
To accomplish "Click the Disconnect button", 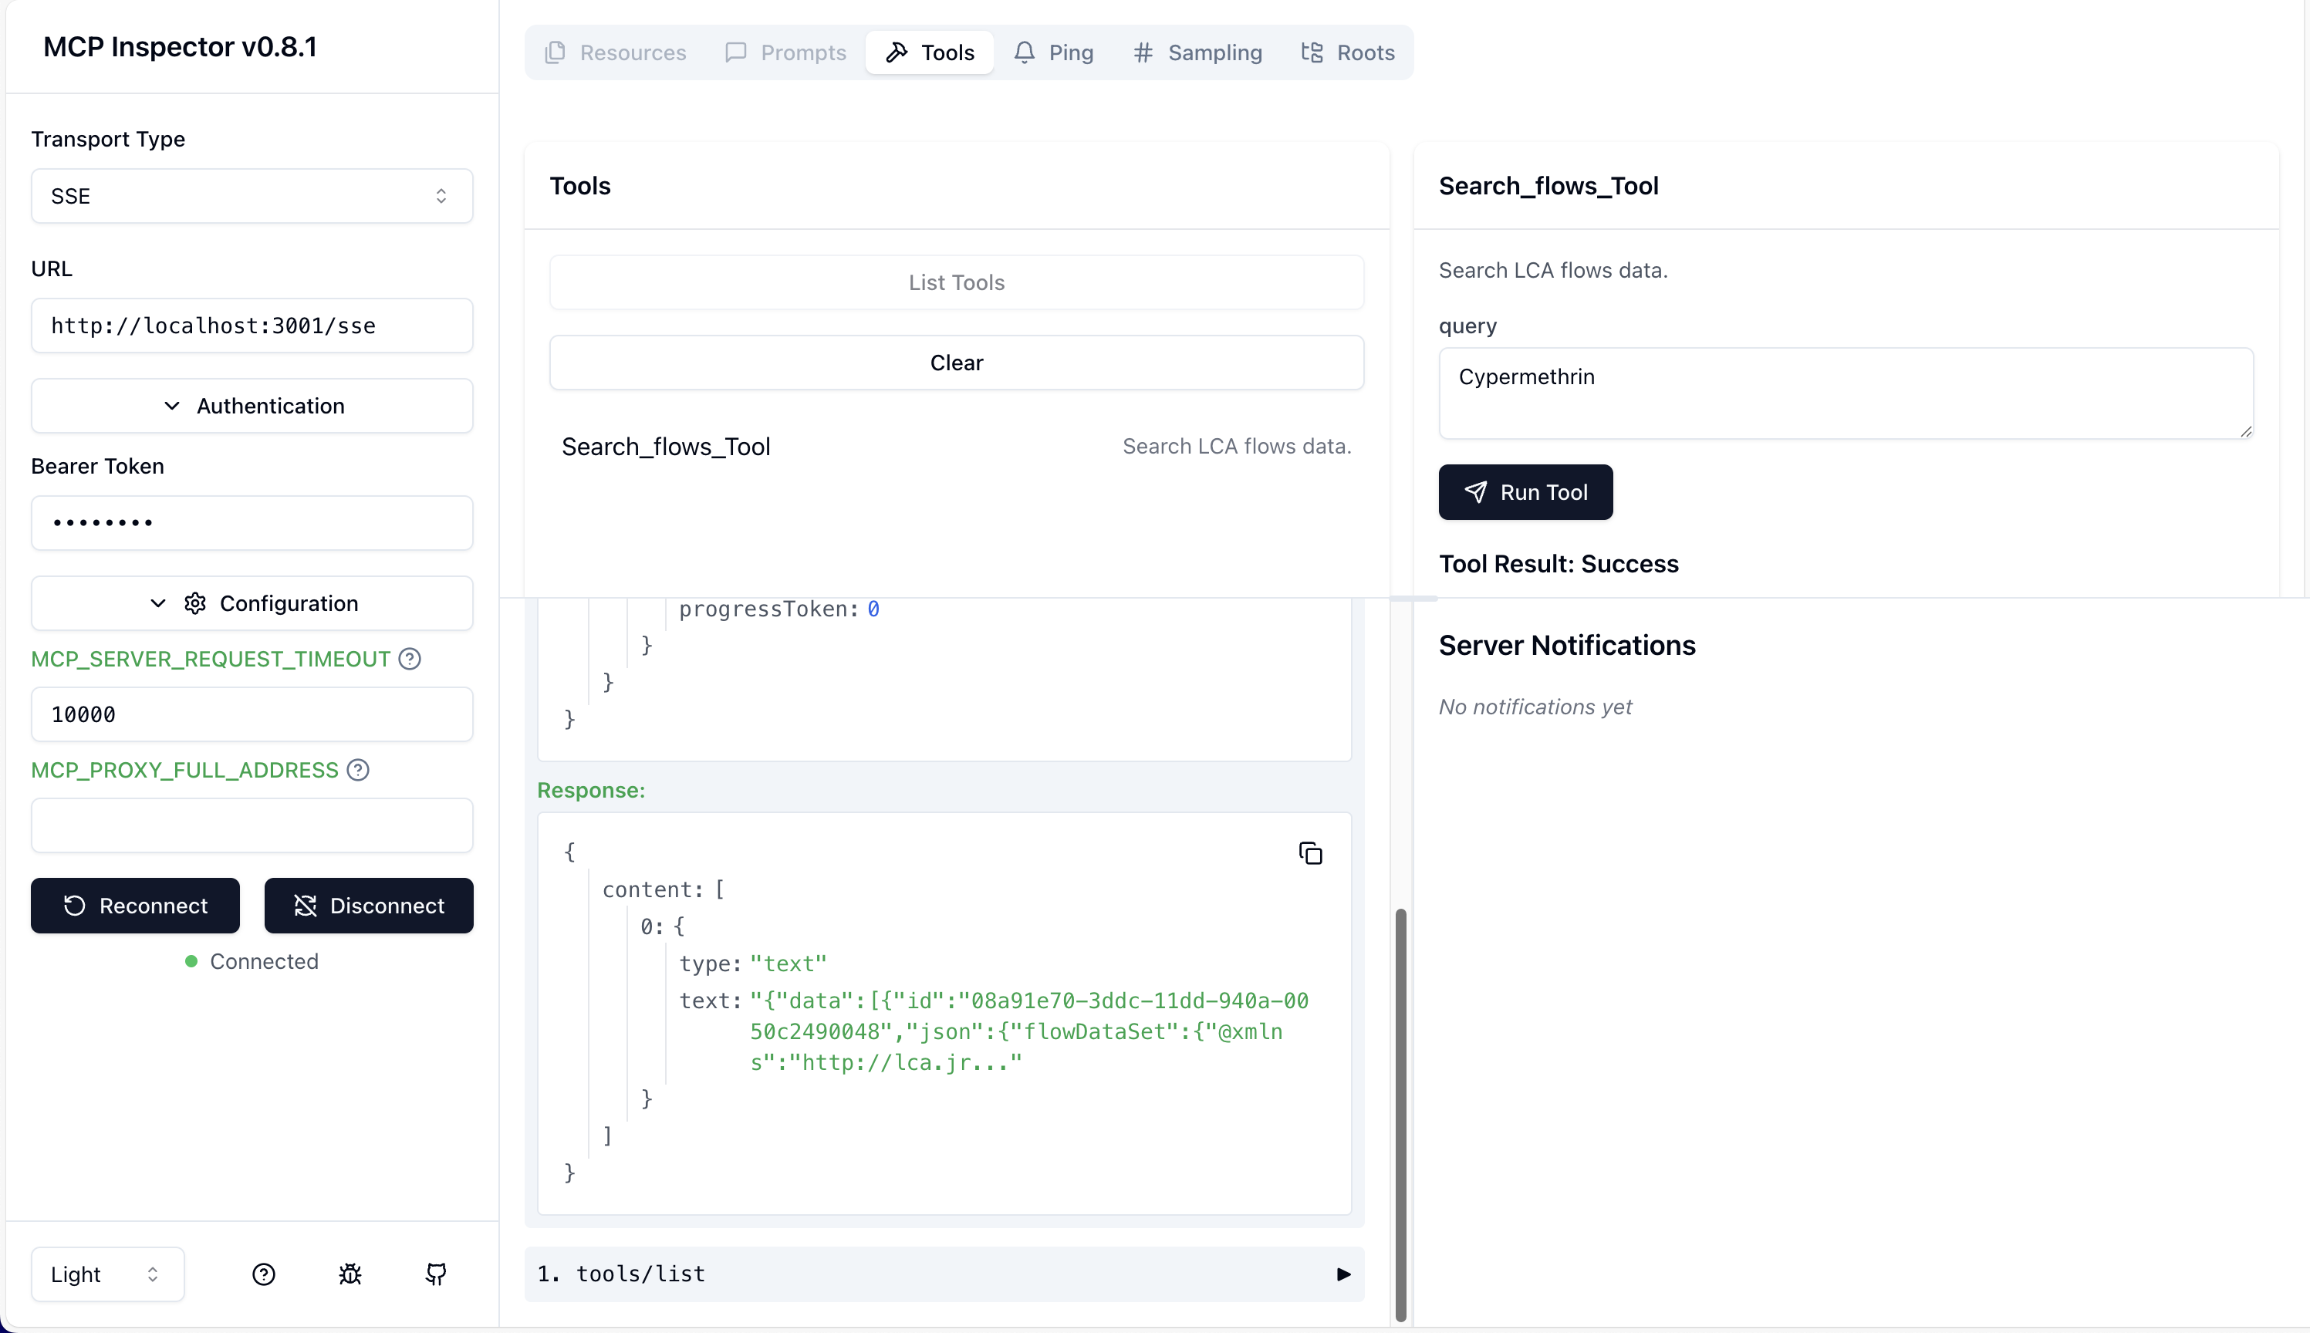I will click(368, 905).
